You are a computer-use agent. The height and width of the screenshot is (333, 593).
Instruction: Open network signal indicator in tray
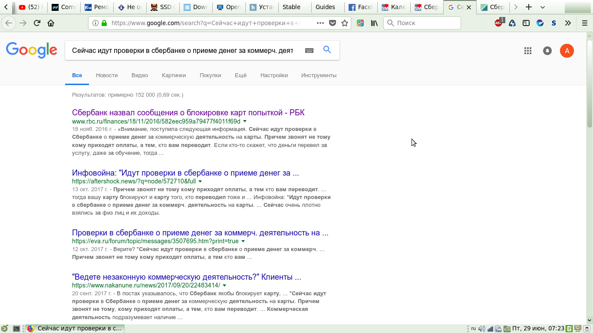(490, 329)
